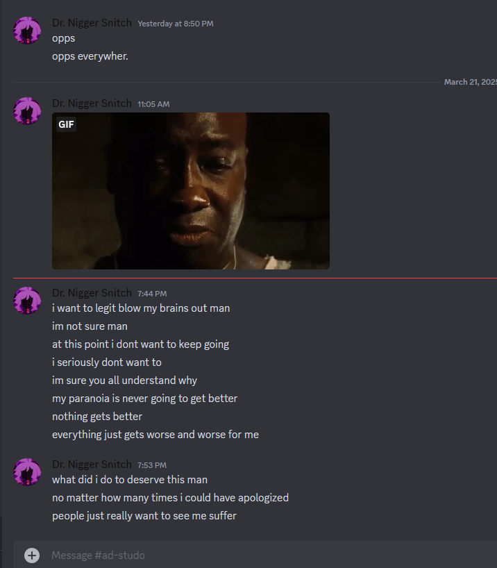Click the "Yesterday at 8:50 PM" timestamp

click(x=176, y=24)
